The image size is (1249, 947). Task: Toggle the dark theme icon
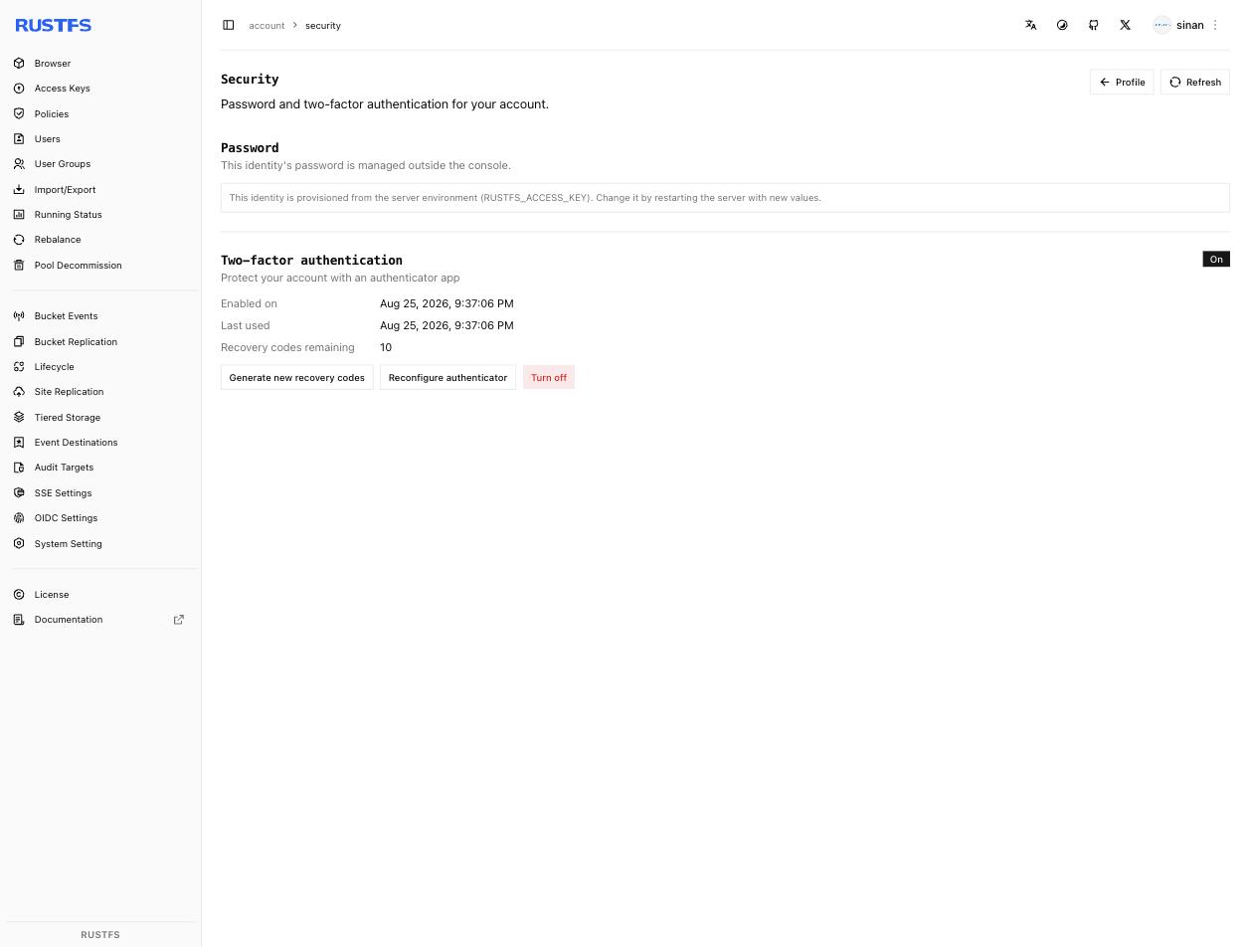1062,25
